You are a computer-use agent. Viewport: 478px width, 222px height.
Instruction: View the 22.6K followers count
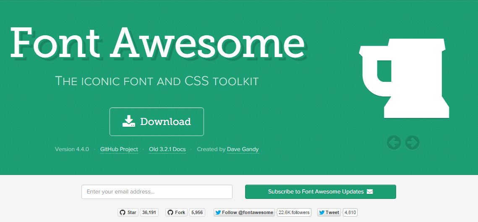(x=294, y=212)
